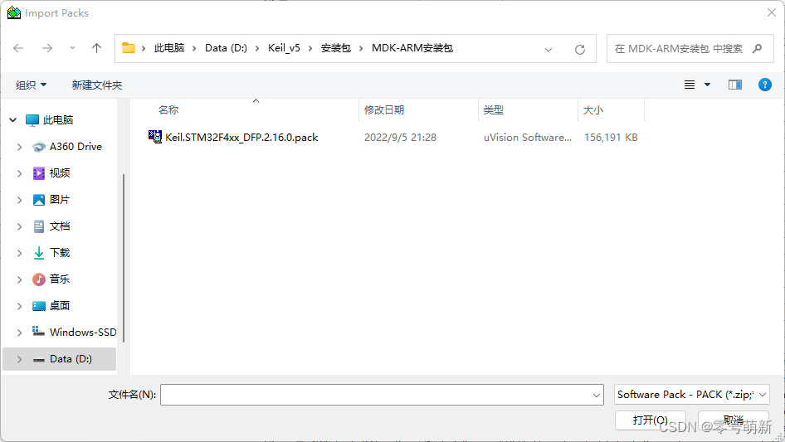Screen dimensions: 785x442
Task: Open the 下载 folder in sidebar
Action: (60, 253)
